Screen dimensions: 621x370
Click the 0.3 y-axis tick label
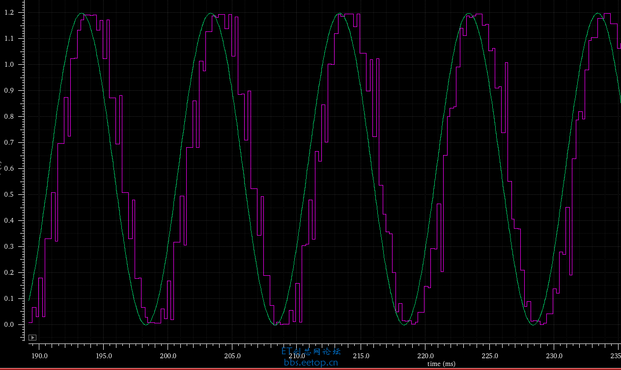coord(9,246)
